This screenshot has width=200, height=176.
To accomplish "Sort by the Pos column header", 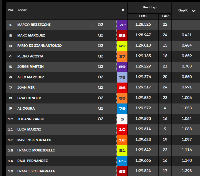I will pos(10,10).
